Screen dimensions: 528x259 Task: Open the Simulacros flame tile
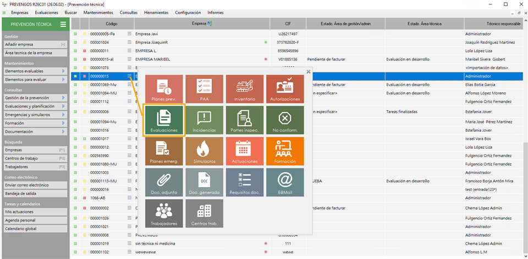coord(205,151)
